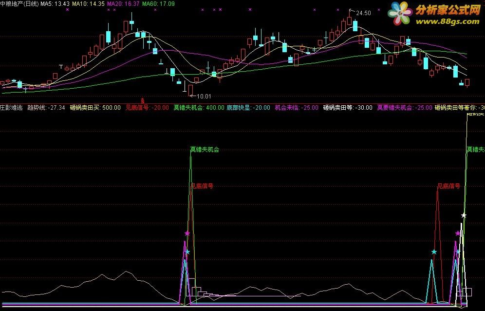Select the 底部快显: -20.00 value
This screenshot has height=311, width=485.
248,108
